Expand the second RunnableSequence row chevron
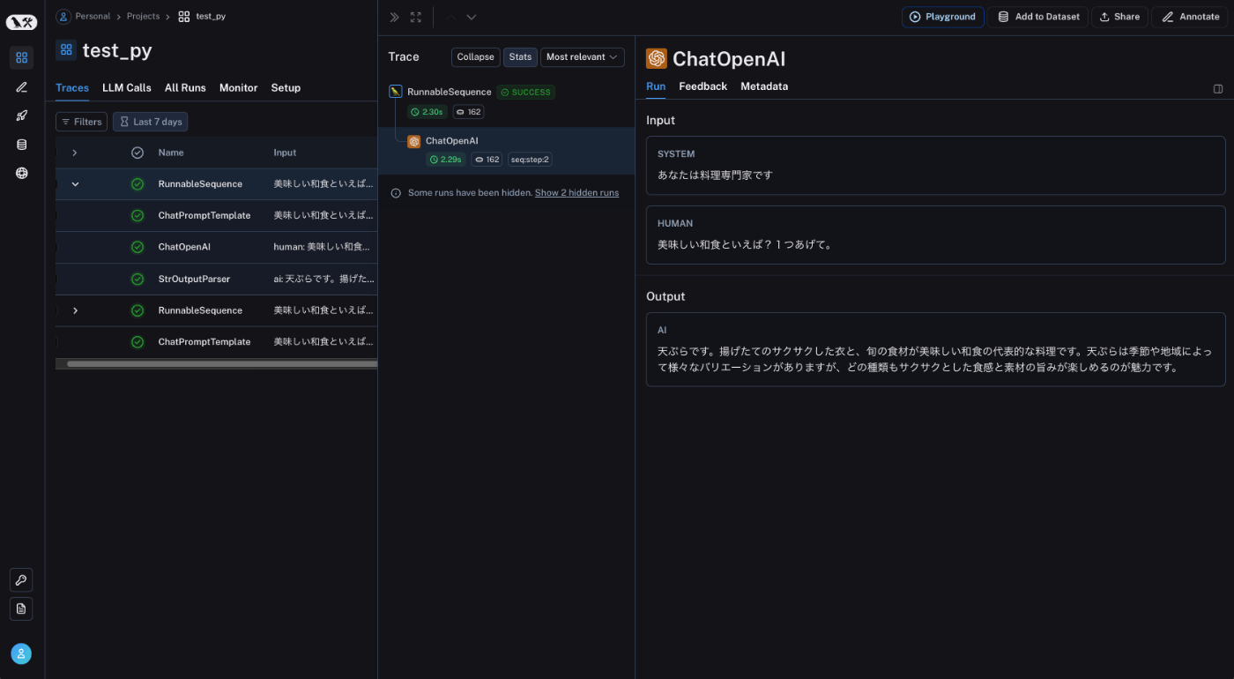This screenshot has width=1234, height=679. (x=75, y=310)
